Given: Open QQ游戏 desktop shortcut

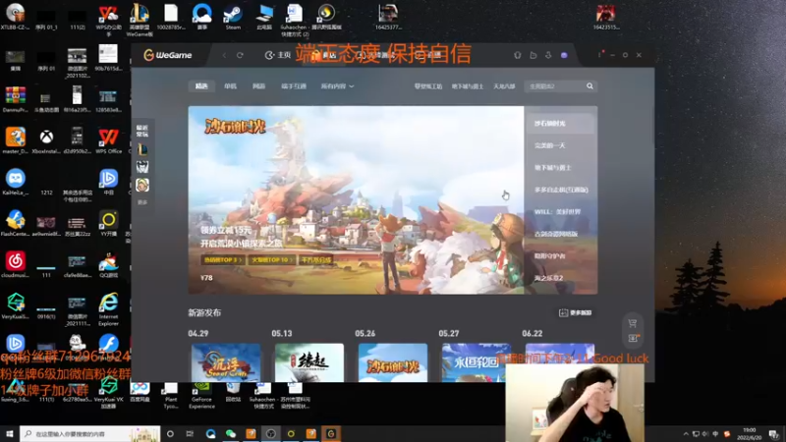Looking at the screenshot, I should coord(108,264).
